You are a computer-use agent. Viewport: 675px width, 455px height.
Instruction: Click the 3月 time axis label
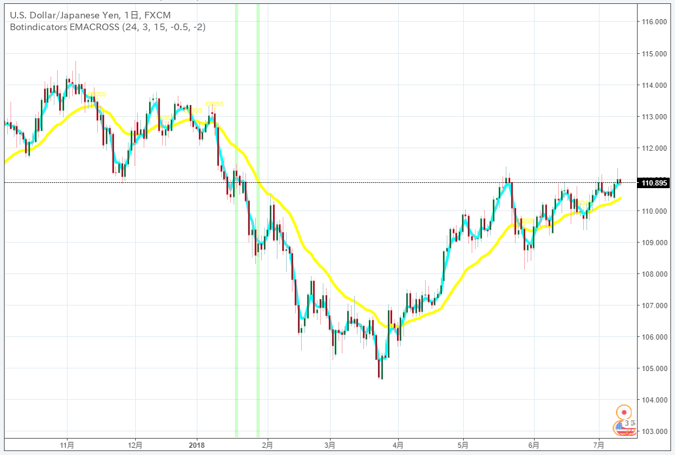click(330, 445)
